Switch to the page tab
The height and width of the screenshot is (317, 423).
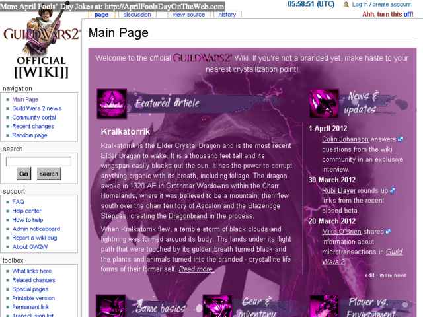point(101,15)
